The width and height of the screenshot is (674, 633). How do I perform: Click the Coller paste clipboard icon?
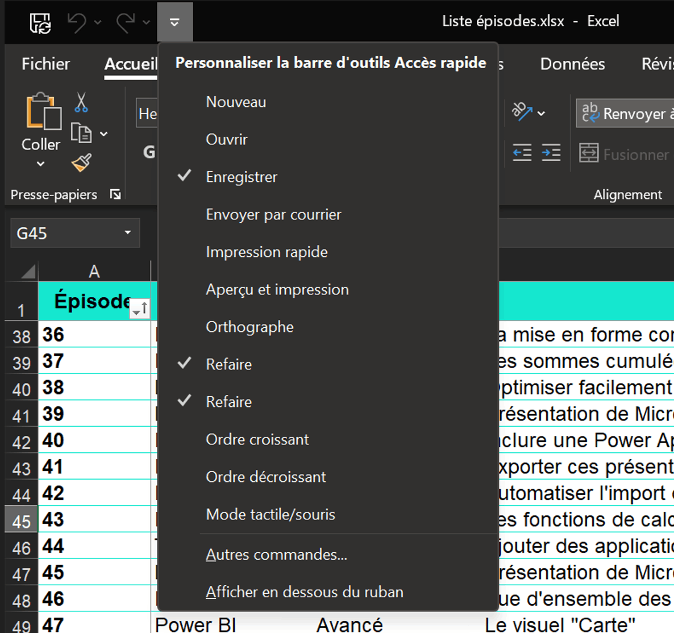pos(43,111)
